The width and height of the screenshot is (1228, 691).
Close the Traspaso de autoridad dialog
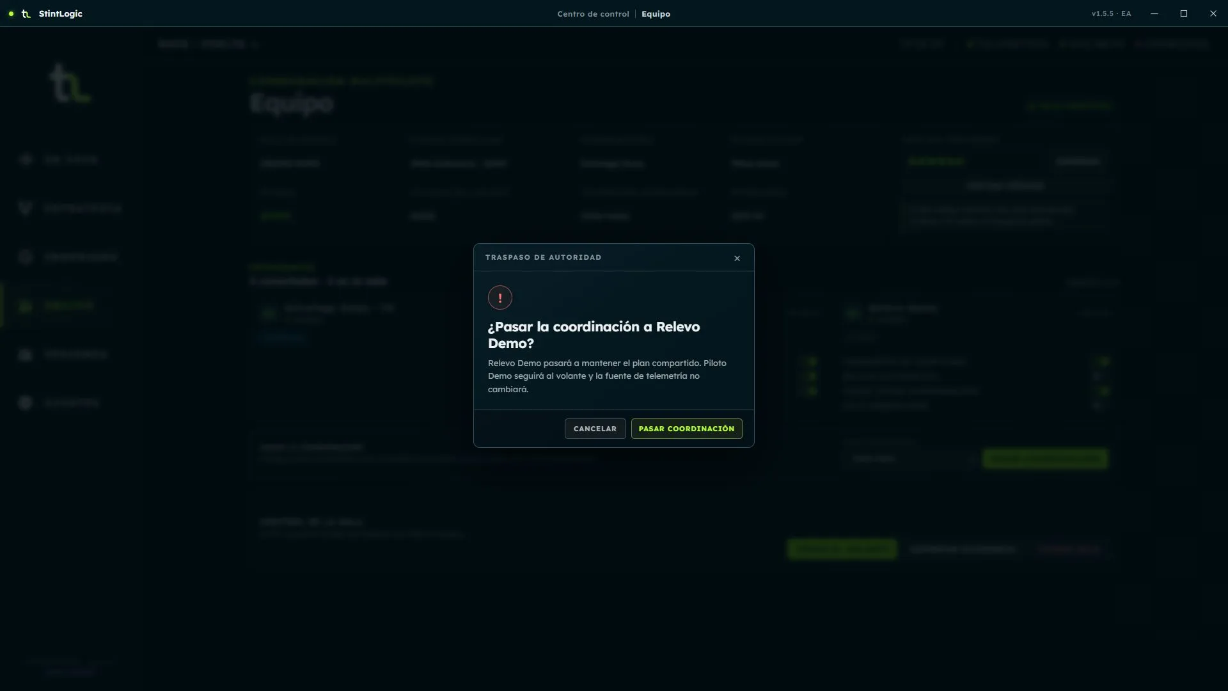737,258
